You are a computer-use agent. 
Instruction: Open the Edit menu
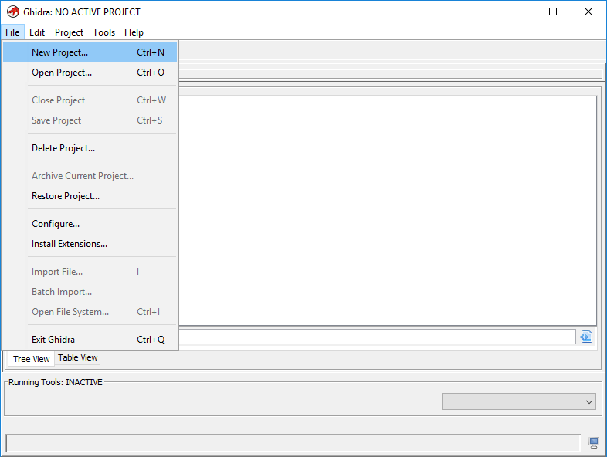(37, 32)
